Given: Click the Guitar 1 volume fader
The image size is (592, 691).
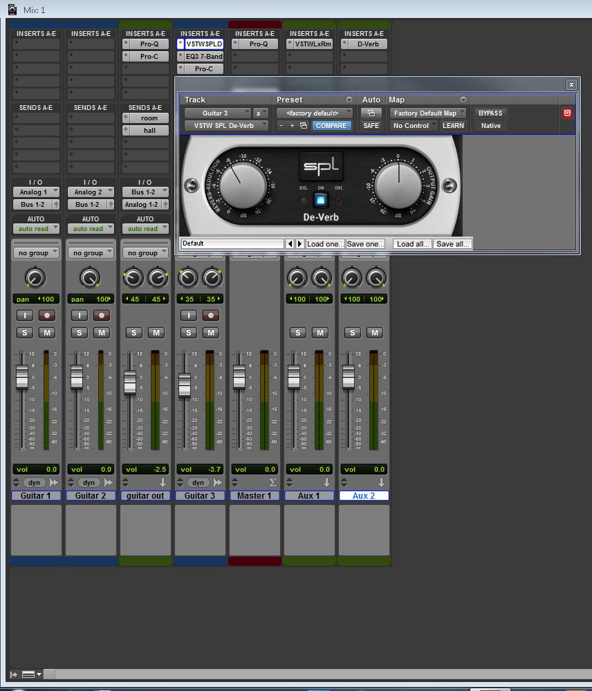Looking at the screenshot, I should [x=22, y=377].
